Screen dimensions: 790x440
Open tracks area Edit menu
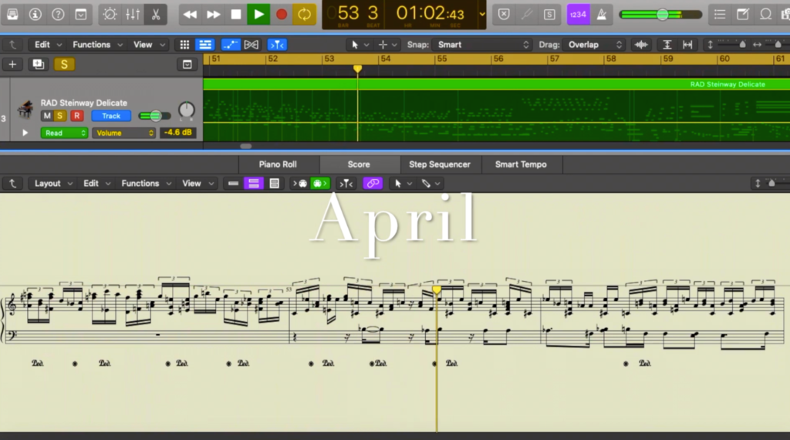pos(48,44)
